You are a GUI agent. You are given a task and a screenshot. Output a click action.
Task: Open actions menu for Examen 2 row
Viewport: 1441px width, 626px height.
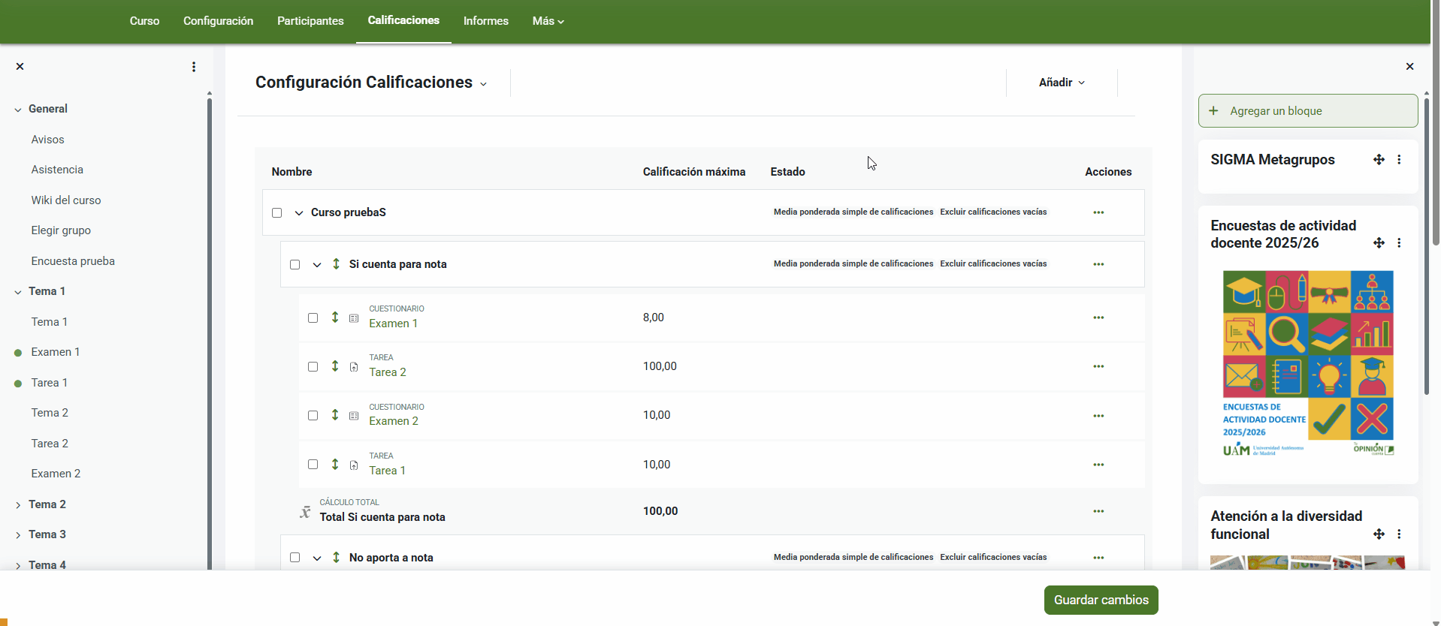click(1098, 416)
